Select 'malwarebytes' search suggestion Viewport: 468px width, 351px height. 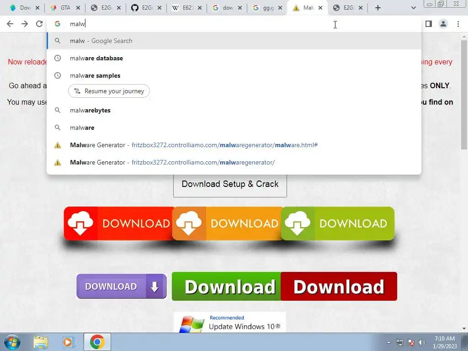pos(234,111)
